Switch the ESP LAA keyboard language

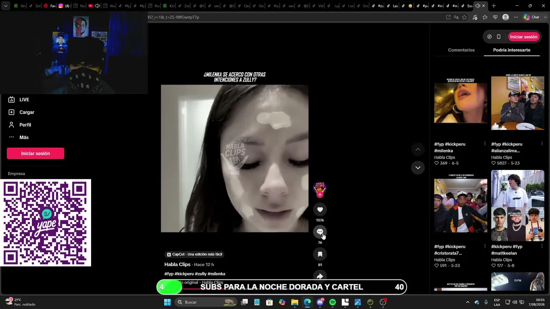click(497, 302)
